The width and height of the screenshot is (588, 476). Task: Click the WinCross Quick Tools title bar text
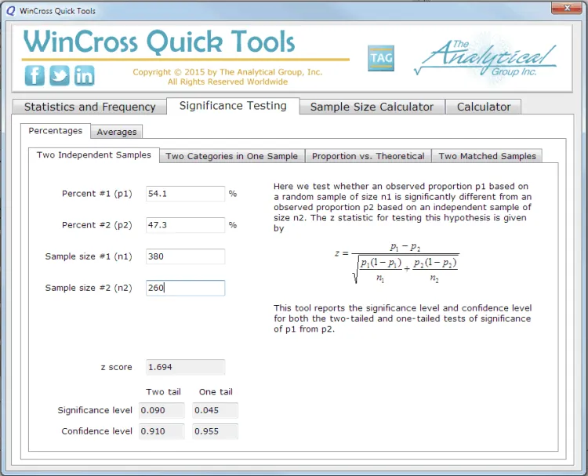tap(57, 11)
